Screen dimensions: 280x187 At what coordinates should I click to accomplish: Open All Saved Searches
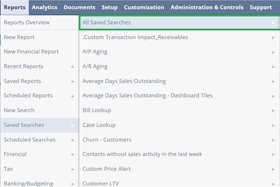[x=179, y=23]
